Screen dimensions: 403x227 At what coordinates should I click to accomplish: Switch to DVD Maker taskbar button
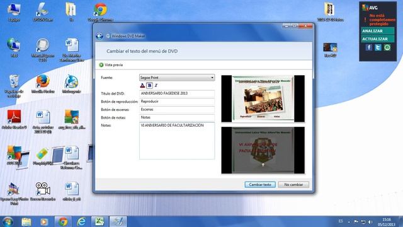coord(118,221)
